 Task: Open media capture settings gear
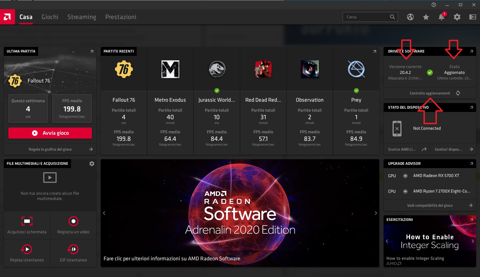point(92,164)
